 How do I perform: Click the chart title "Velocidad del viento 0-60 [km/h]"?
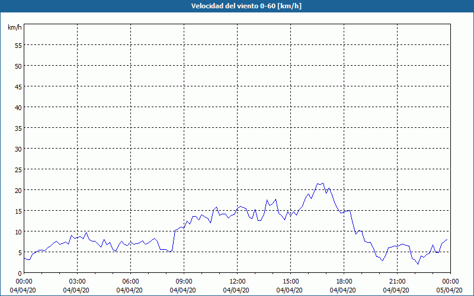click(246, 6)
